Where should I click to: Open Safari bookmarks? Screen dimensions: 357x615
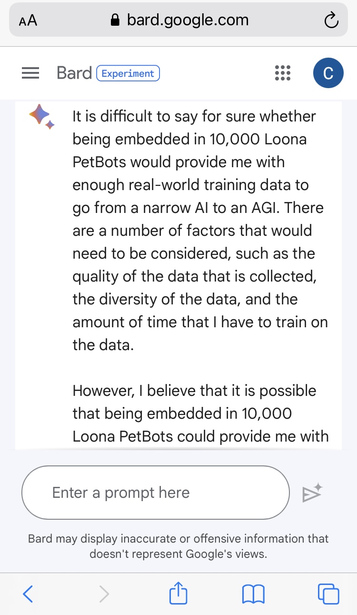(x=253, y=594)
